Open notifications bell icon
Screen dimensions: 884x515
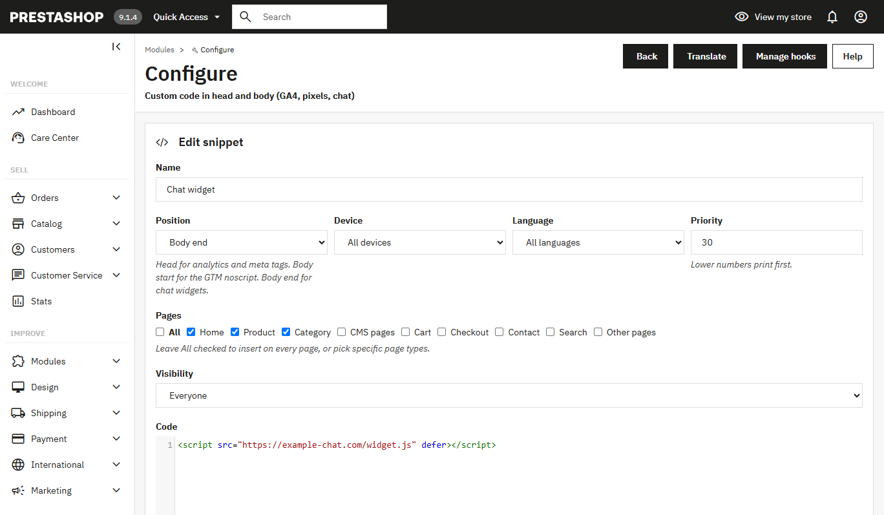coord(832,17)
